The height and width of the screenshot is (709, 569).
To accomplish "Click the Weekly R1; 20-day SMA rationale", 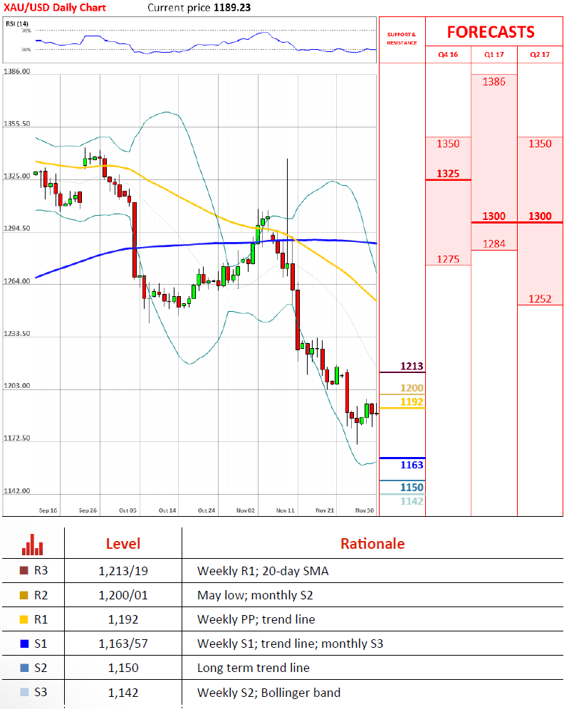I will tap(263, 571).
